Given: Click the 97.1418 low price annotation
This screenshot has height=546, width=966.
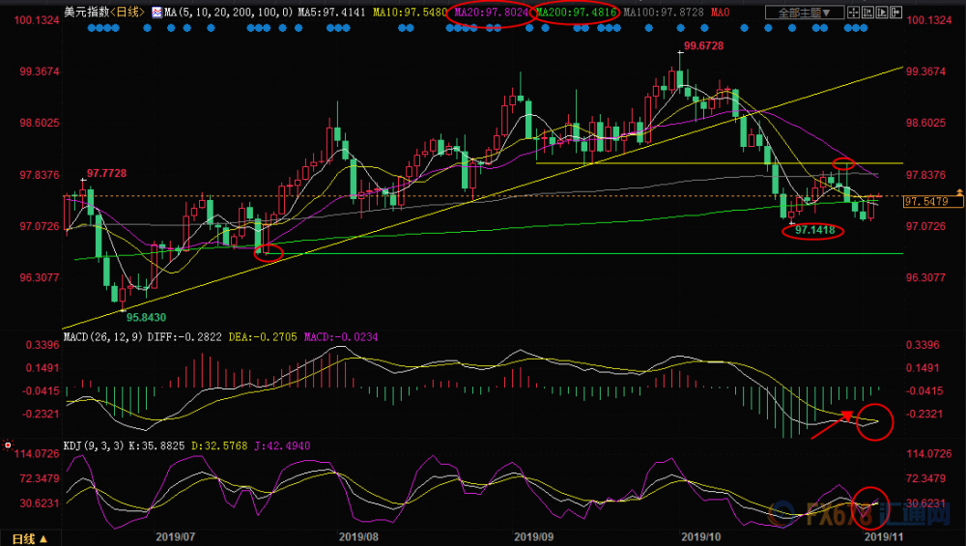Looking at the screenshot, I should (814, 230).
